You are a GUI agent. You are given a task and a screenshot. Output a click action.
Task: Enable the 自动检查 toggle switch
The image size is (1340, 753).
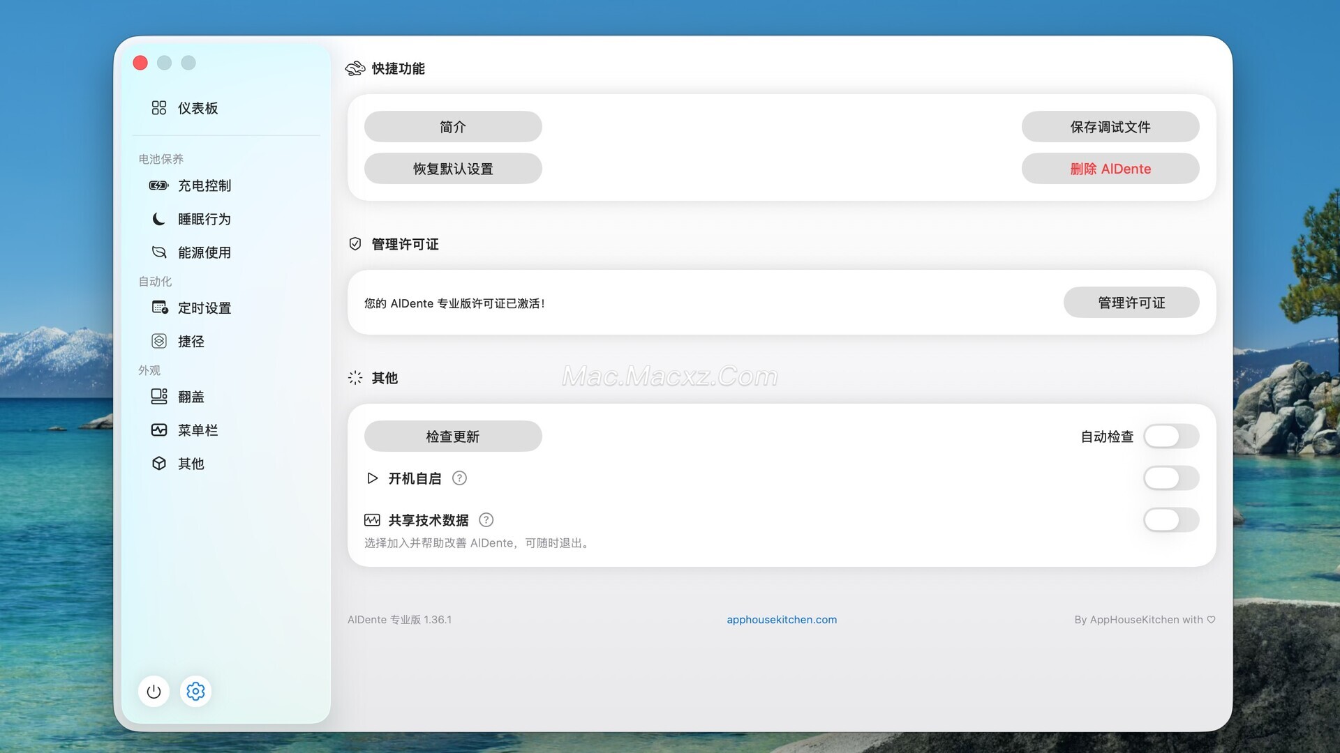1171,436
